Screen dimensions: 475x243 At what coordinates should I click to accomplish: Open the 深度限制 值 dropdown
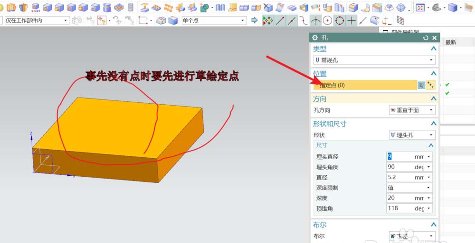409,188
